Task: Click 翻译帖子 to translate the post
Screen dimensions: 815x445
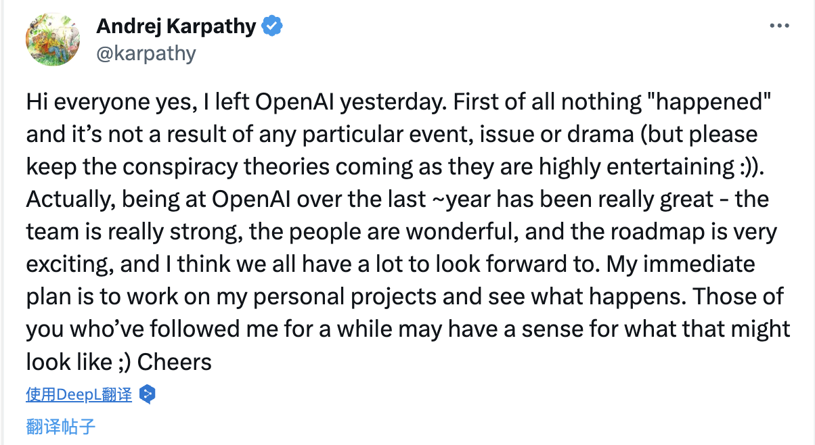Action: pyautogui.click(x=61, y=426)
